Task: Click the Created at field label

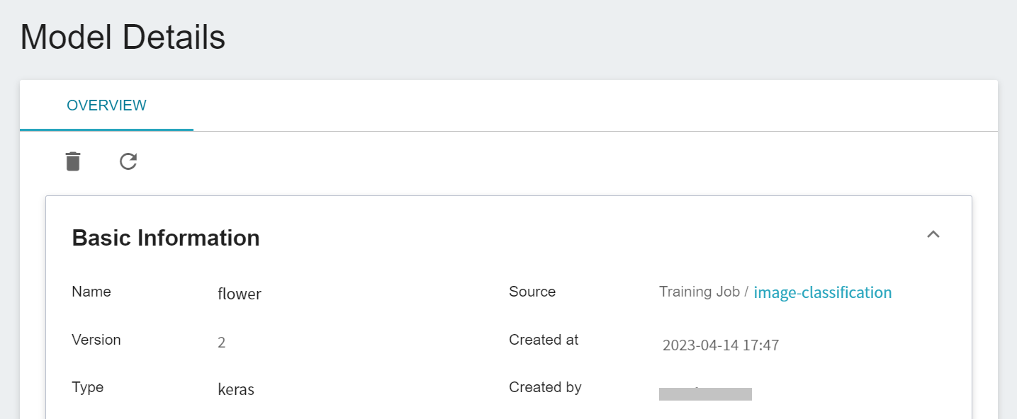Action: tap(544, 340)
